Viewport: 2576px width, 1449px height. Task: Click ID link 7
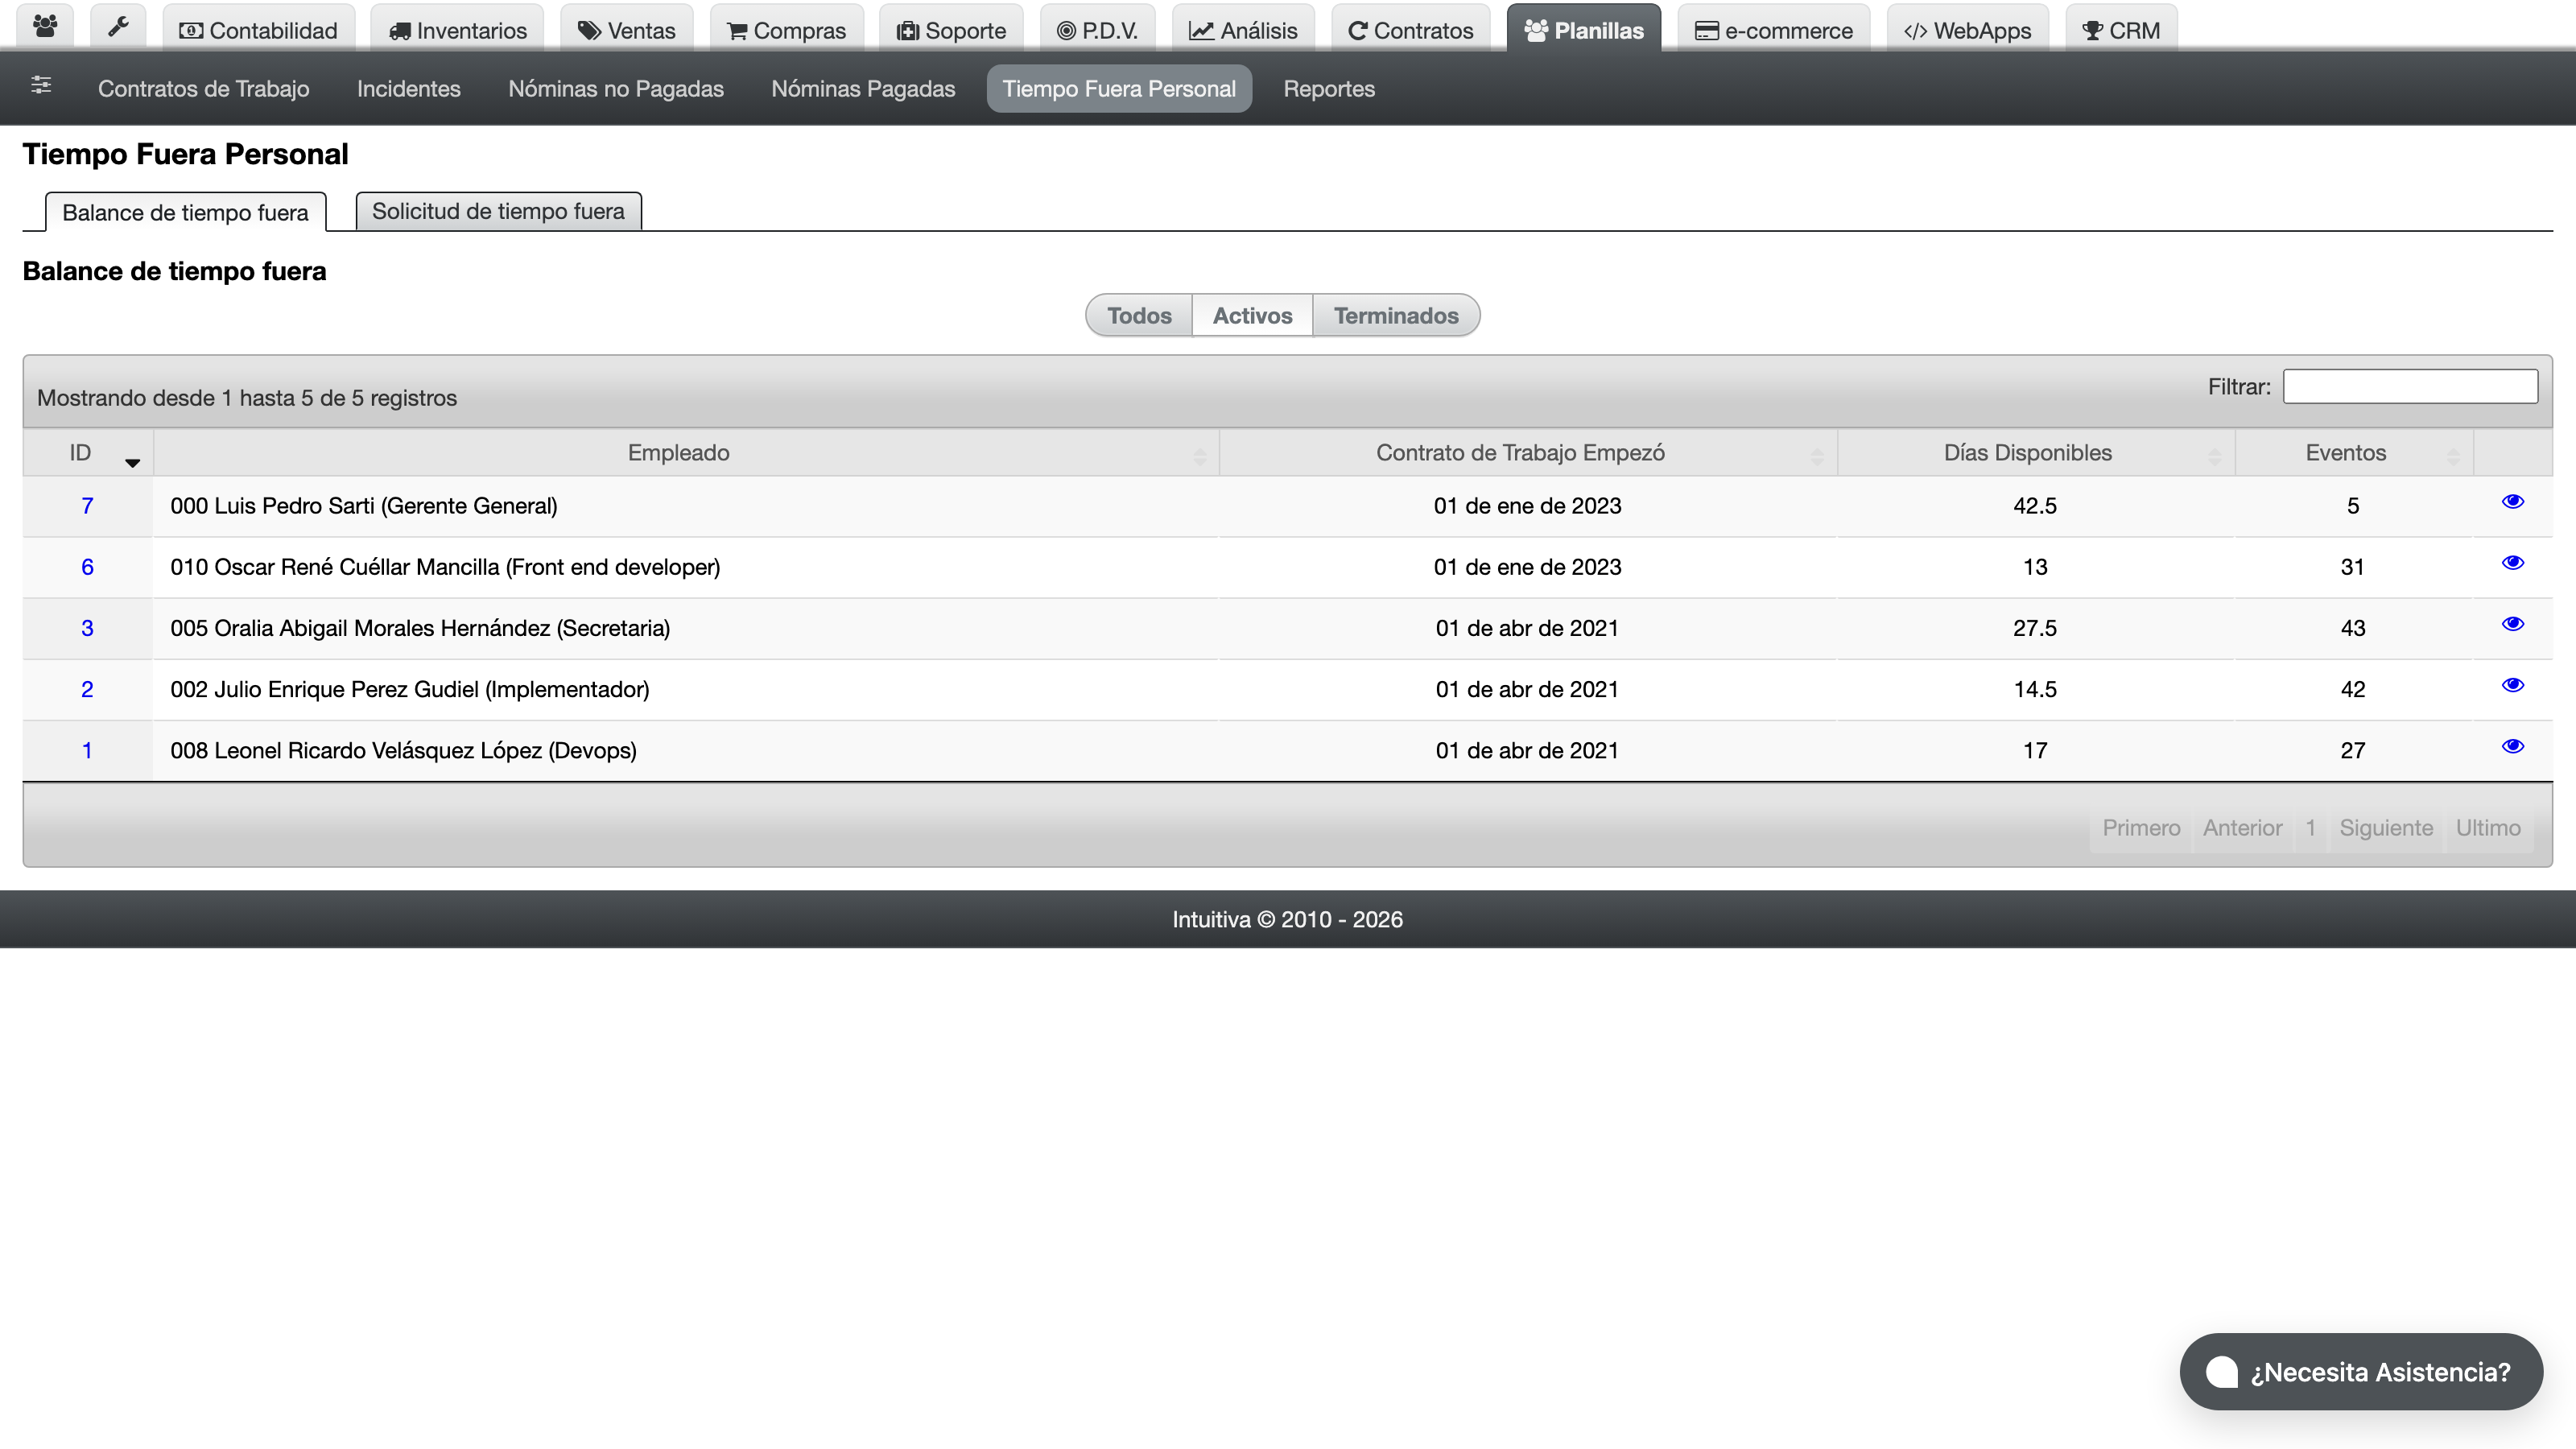pyautogui.click(x=87, y=506)
